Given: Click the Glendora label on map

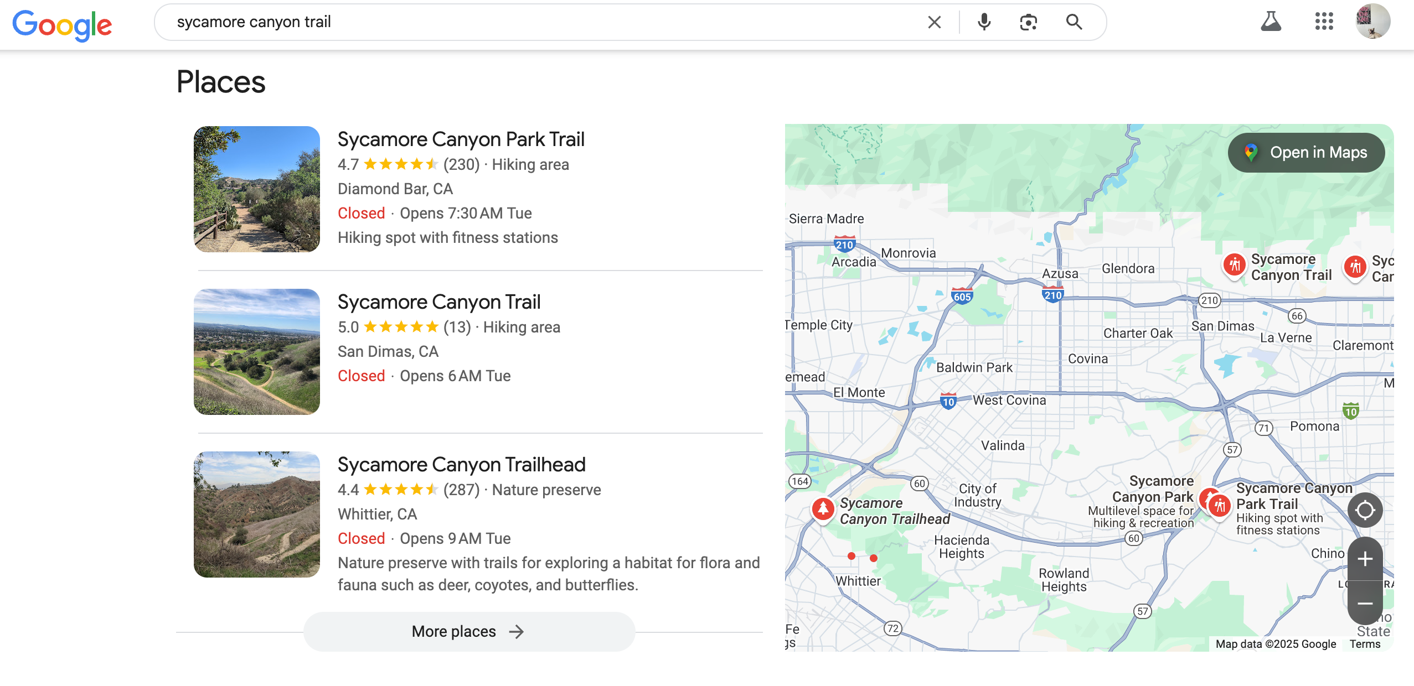Looking at the screenshot, I should pyautogui.click(x=1128, y=269).
